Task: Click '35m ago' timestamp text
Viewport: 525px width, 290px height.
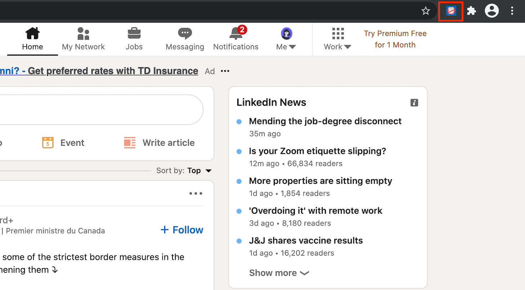Action: tap(265, 134)
